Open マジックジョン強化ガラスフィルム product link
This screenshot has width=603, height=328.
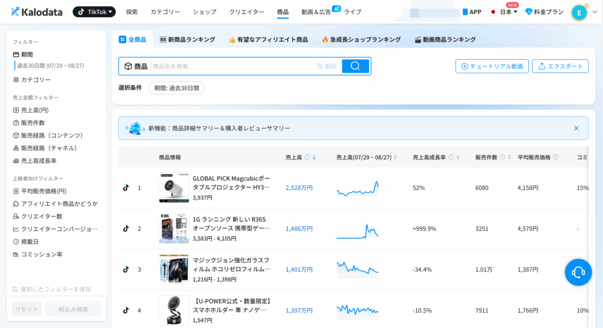(x=231, y=265)
